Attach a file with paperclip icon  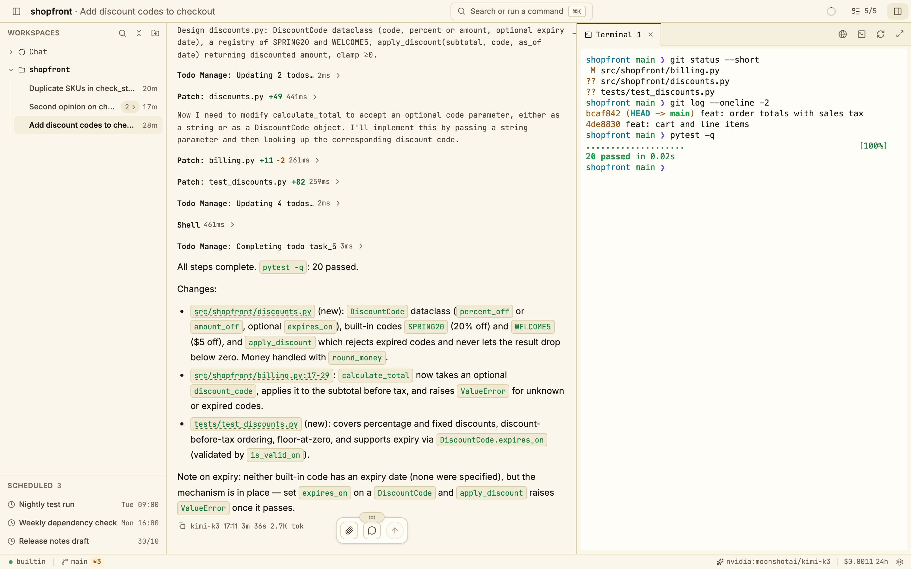point(349,530)
